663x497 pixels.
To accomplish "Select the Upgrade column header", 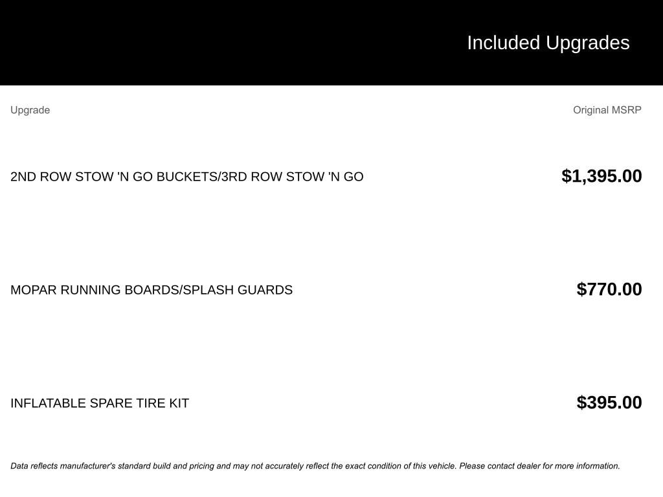I will click(30, 110).
